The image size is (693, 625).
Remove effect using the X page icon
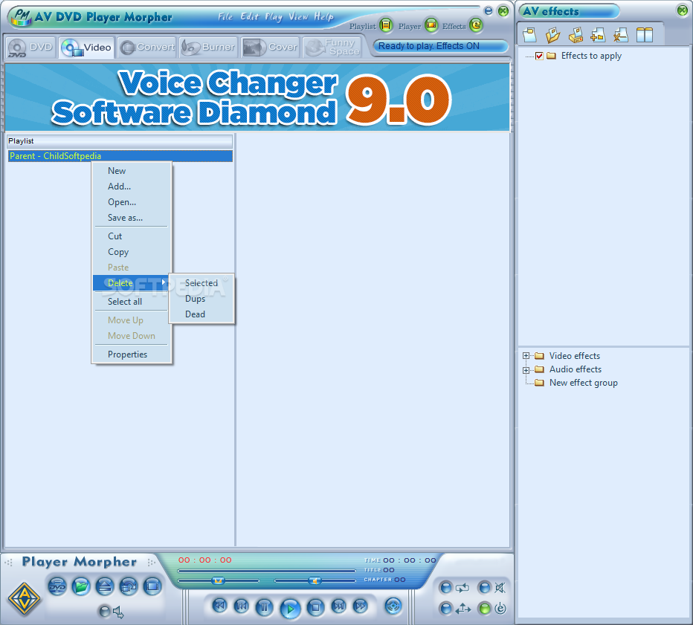(x=621, y=34)
